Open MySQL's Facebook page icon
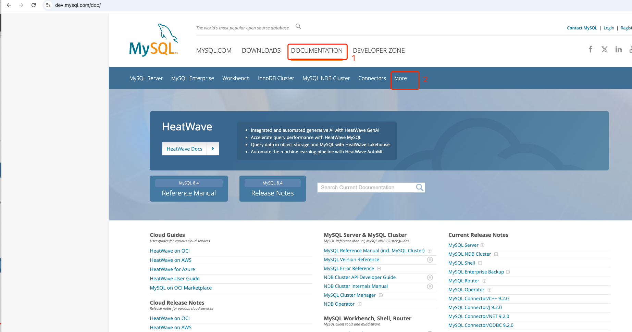 pyautogui.click(x=591, y=49)
